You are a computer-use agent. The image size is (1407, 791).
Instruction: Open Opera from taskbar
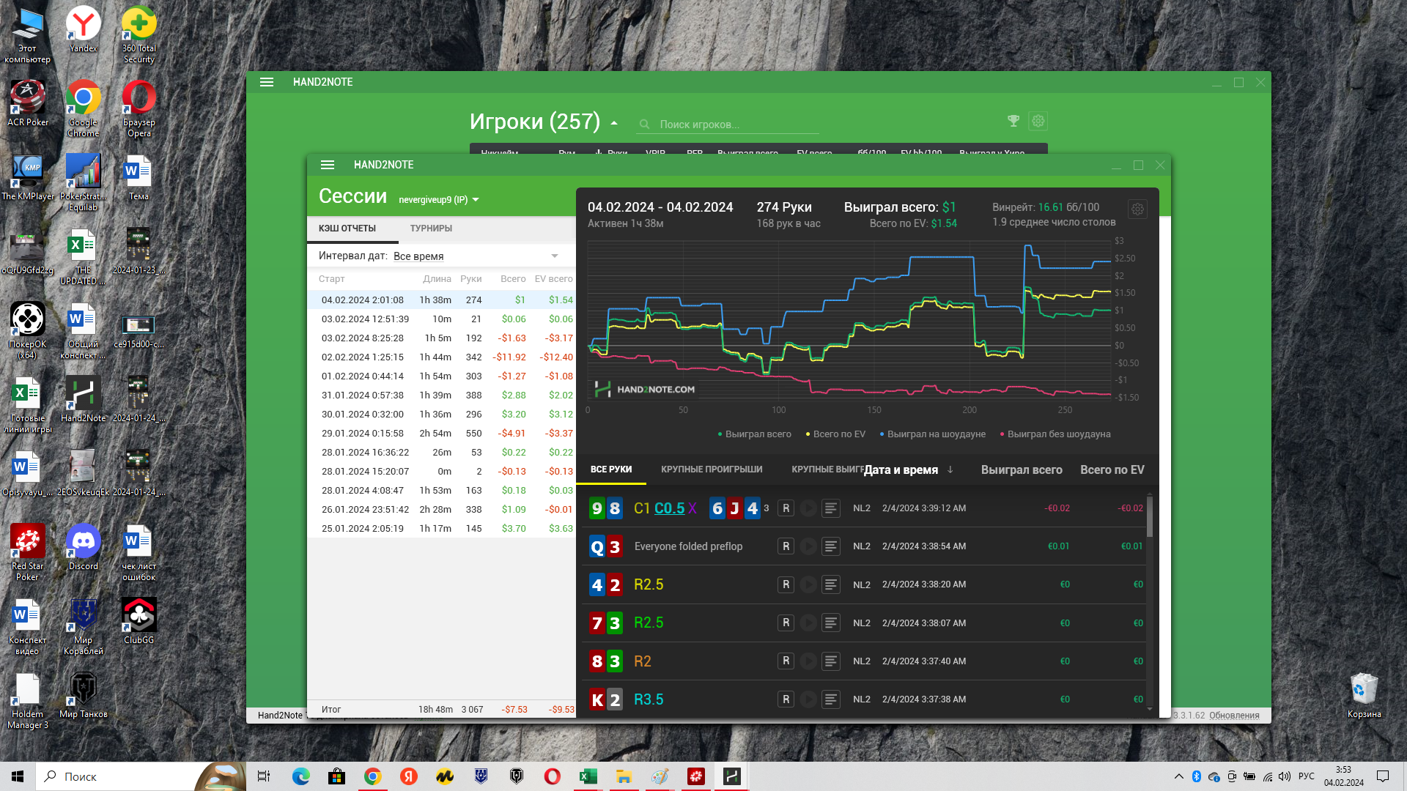[553, 776]
